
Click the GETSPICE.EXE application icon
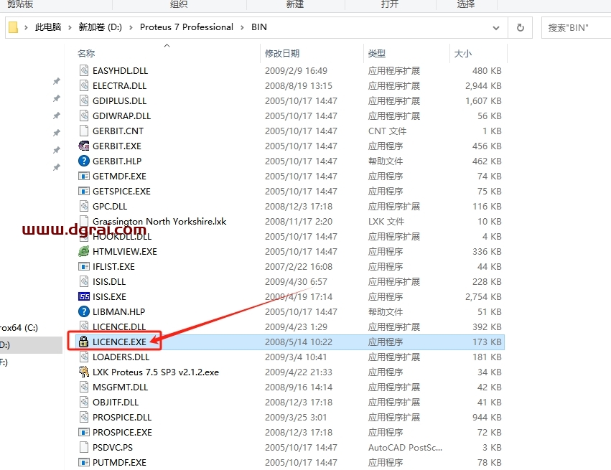[84, 191]
